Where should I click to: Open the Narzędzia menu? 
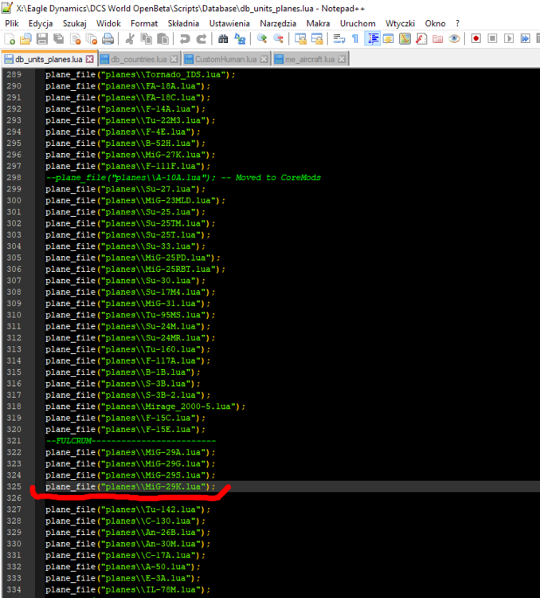[278, 24]
